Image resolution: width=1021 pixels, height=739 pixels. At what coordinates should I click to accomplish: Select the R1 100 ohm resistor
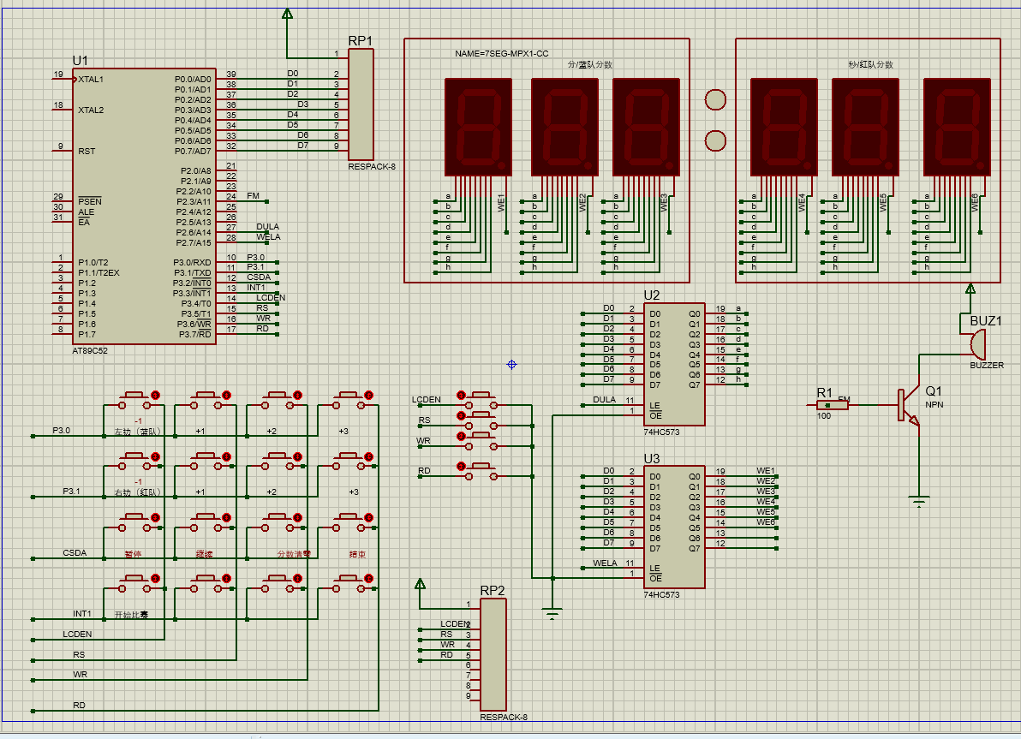pyautogui.click(x=833, y=405)
